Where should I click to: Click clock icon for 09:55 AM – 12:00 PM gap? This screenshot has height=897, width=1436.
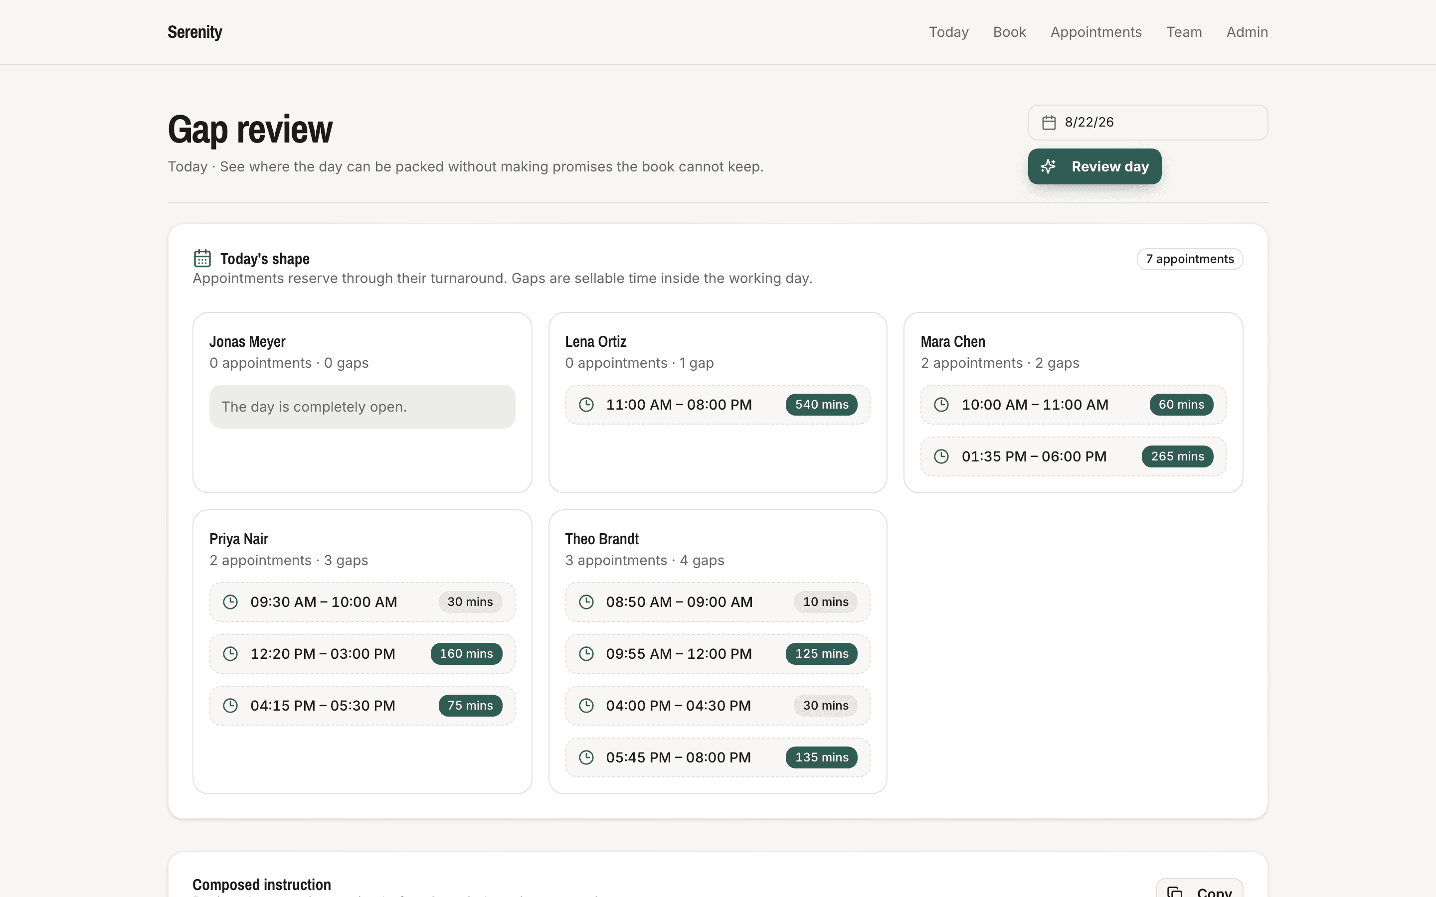coord(586,654)
